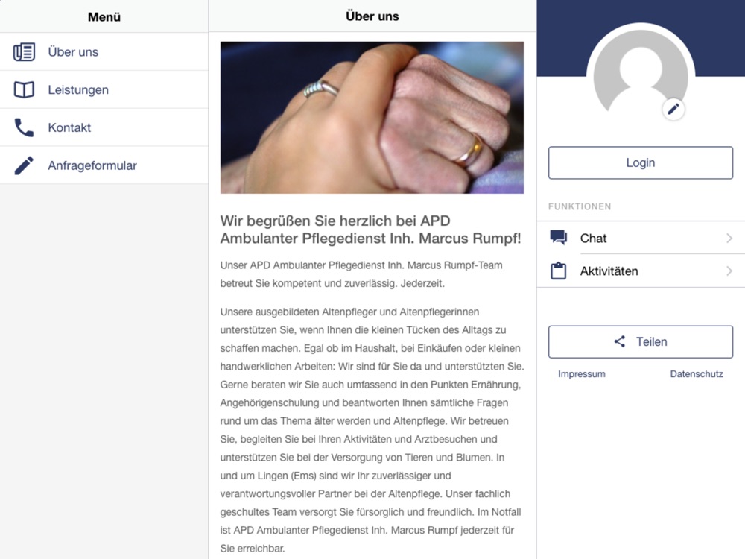Click the edit pencil on profile avatar
Screen dimensions: 745x559
[x=673, y=110]
